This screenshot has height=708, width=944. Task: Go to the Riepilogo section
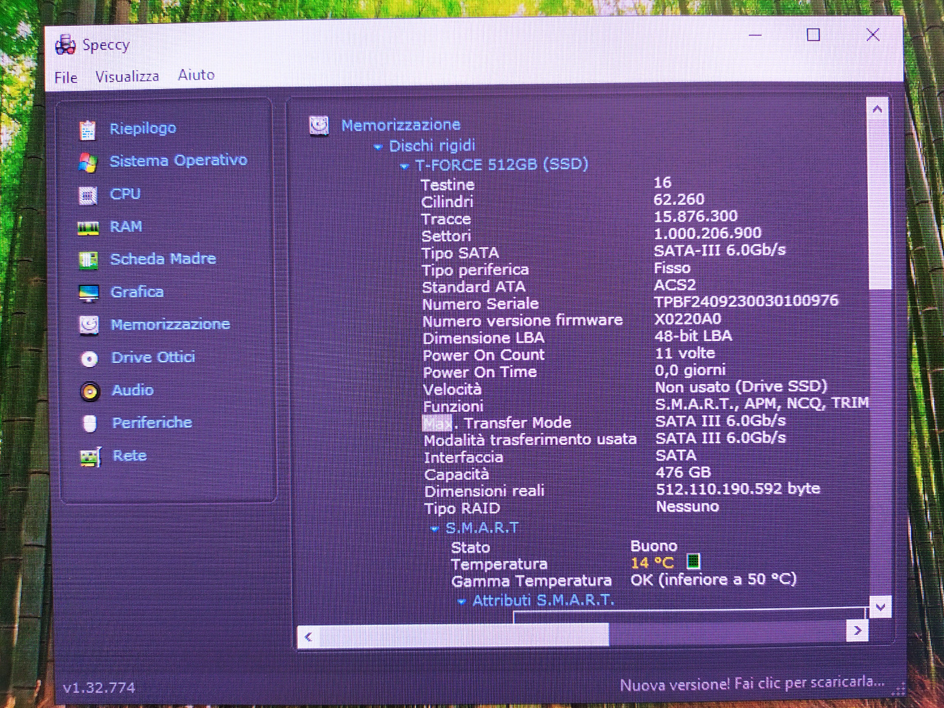tap(143, 128)
